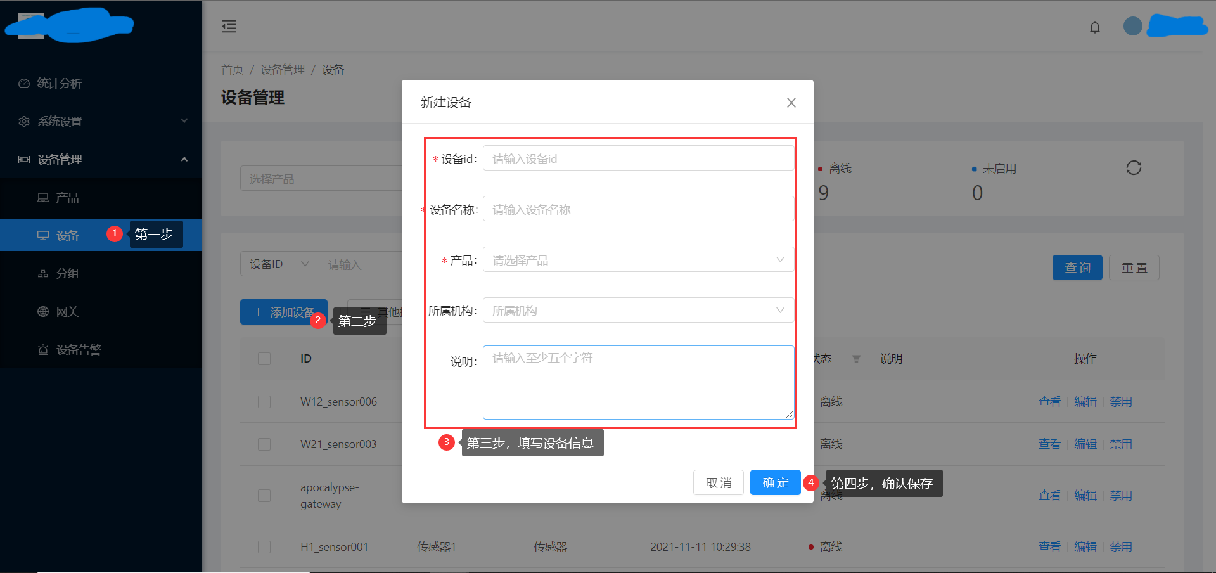This screenshot has width=1216, height=573.
Task: Open the 产品 dropdown in dialog
Action: click(x=638, y=260)
